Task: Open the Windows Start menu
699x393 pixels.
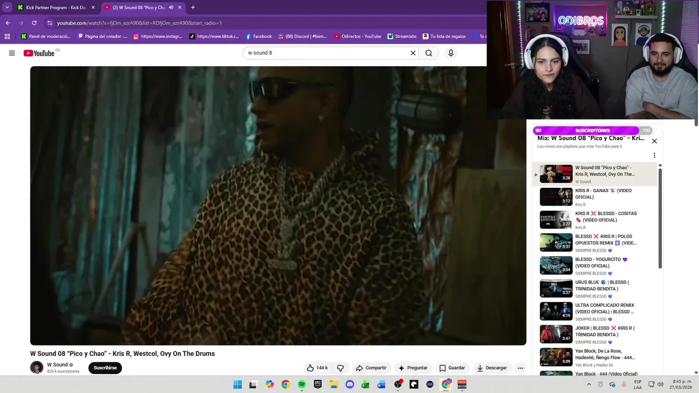Action: pyautogui.click(x=238, y=384)
